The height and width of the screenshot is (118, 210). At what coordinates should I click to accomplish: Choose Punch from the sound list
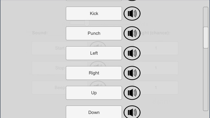pyautogui.click(x=94, y=33)
